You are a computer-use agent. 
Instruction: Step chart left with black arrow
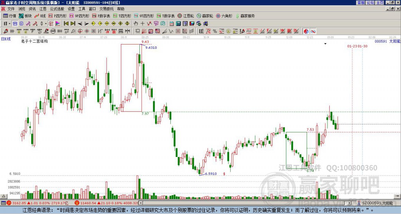pos(80,24)
